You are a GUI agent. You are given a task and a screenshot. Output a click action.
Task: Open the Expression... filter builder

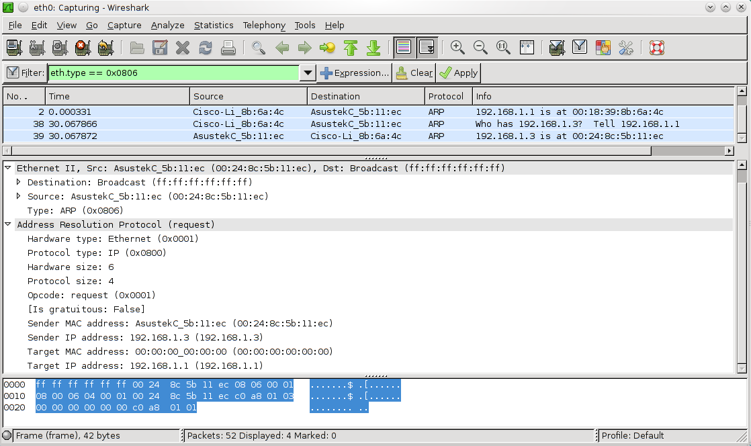click(x=355, y=73)
